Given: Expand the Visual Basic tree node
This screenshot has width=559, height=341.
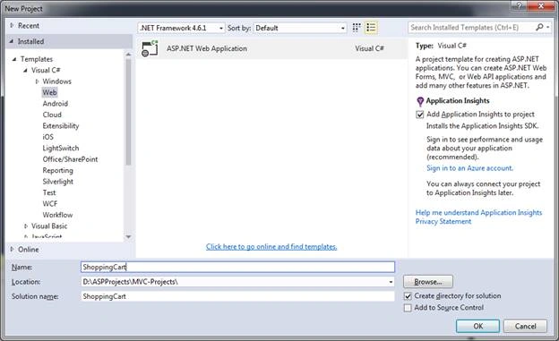Looking at the screenshot, I should (x=26, y=226).
